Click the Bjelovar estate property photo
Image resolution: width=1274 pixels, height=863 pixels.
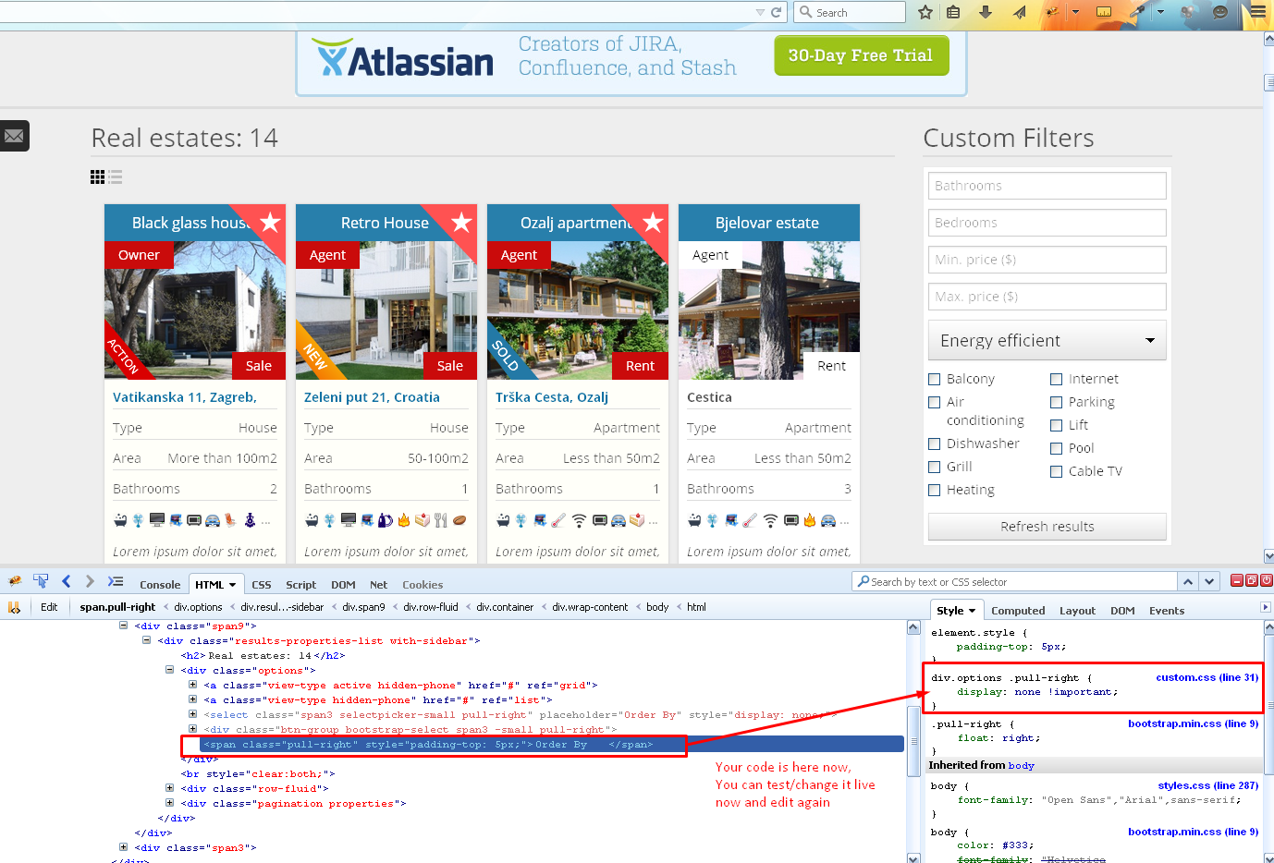768,310
